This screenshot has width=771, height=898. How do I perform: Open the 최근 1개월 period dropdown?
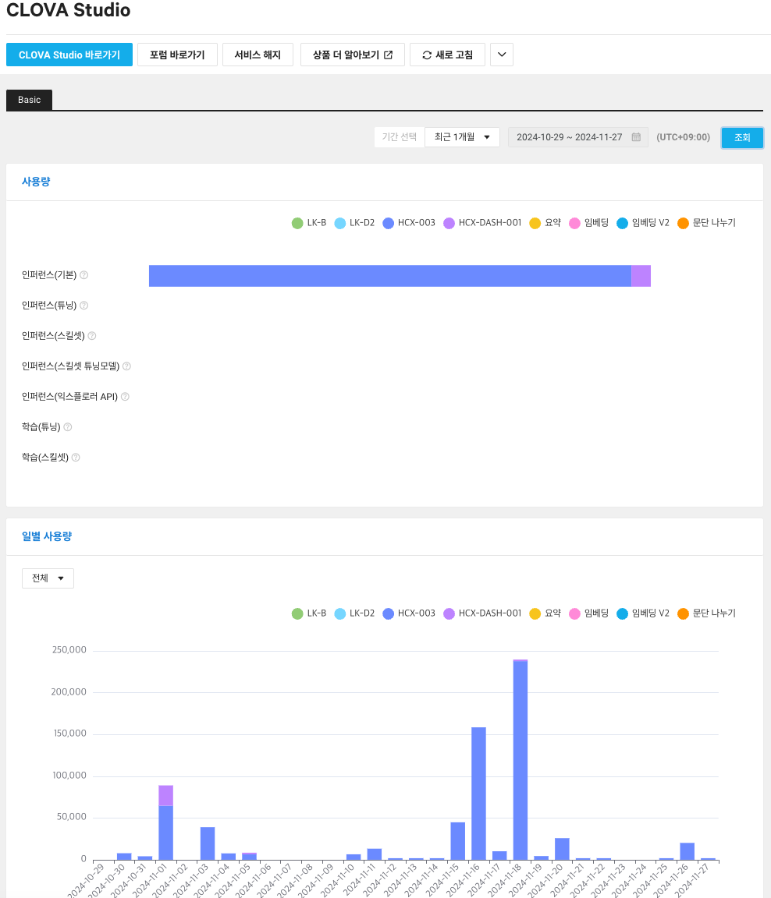462,137
